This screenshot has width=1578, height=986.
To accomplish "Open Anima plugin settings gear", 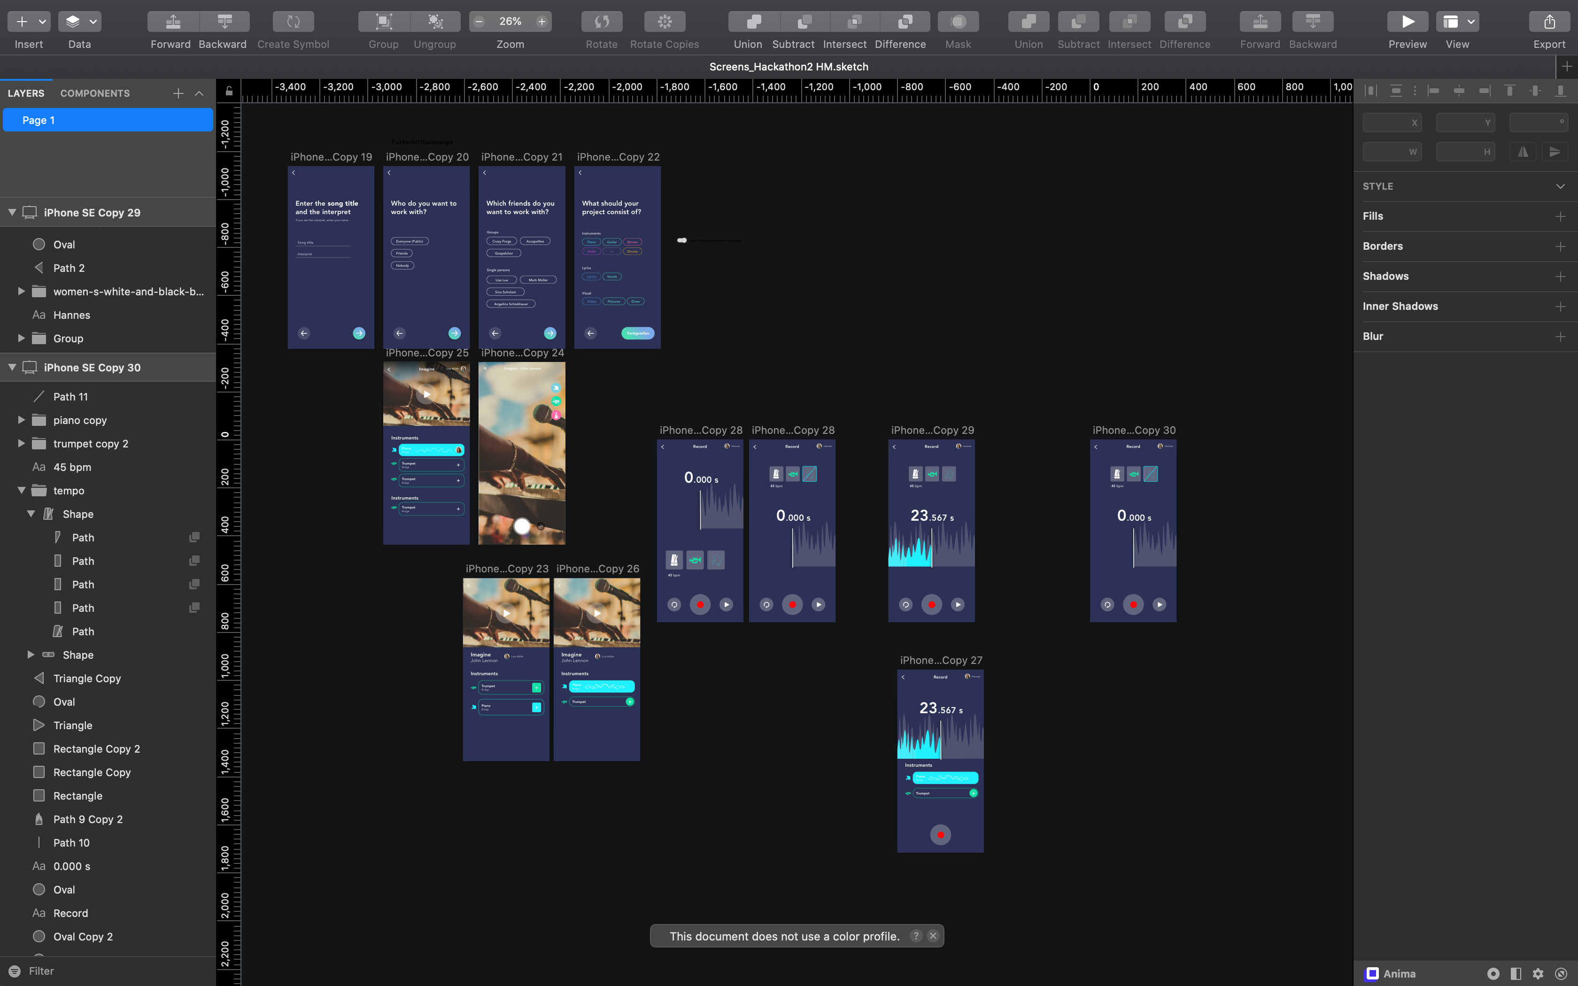I will [x=1538, y=974].
